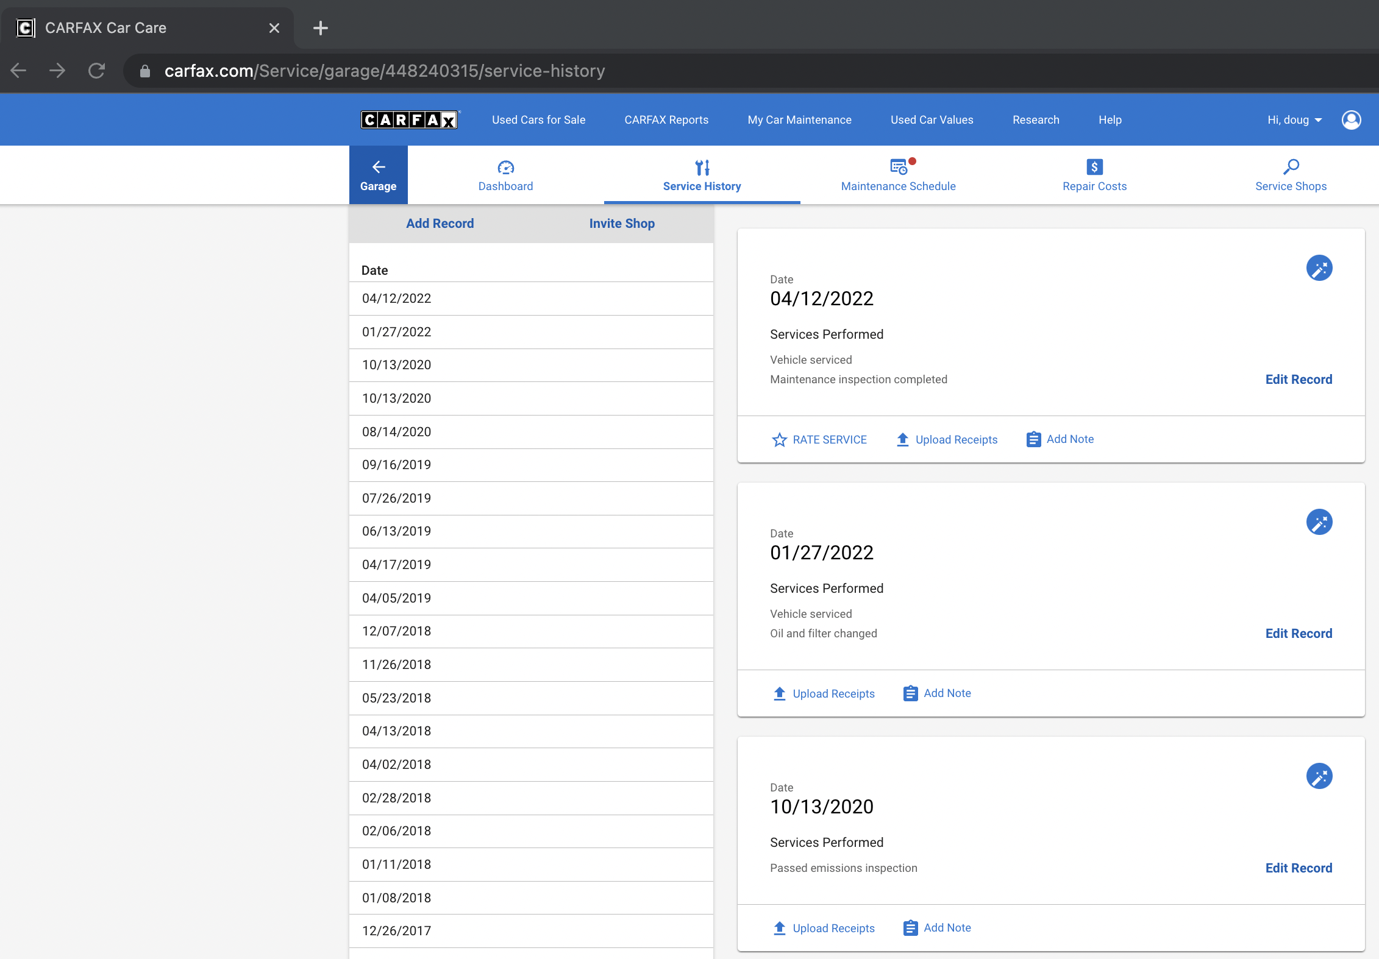Click the browser address bar URL
Viewport: 1379px width, 959px height.
(385, 71)
